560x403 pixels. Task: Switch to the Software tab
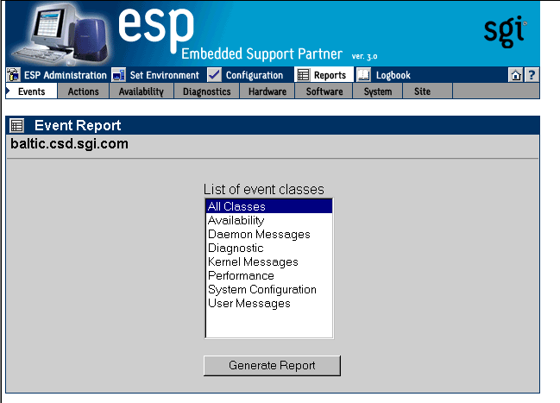point(324,91)
